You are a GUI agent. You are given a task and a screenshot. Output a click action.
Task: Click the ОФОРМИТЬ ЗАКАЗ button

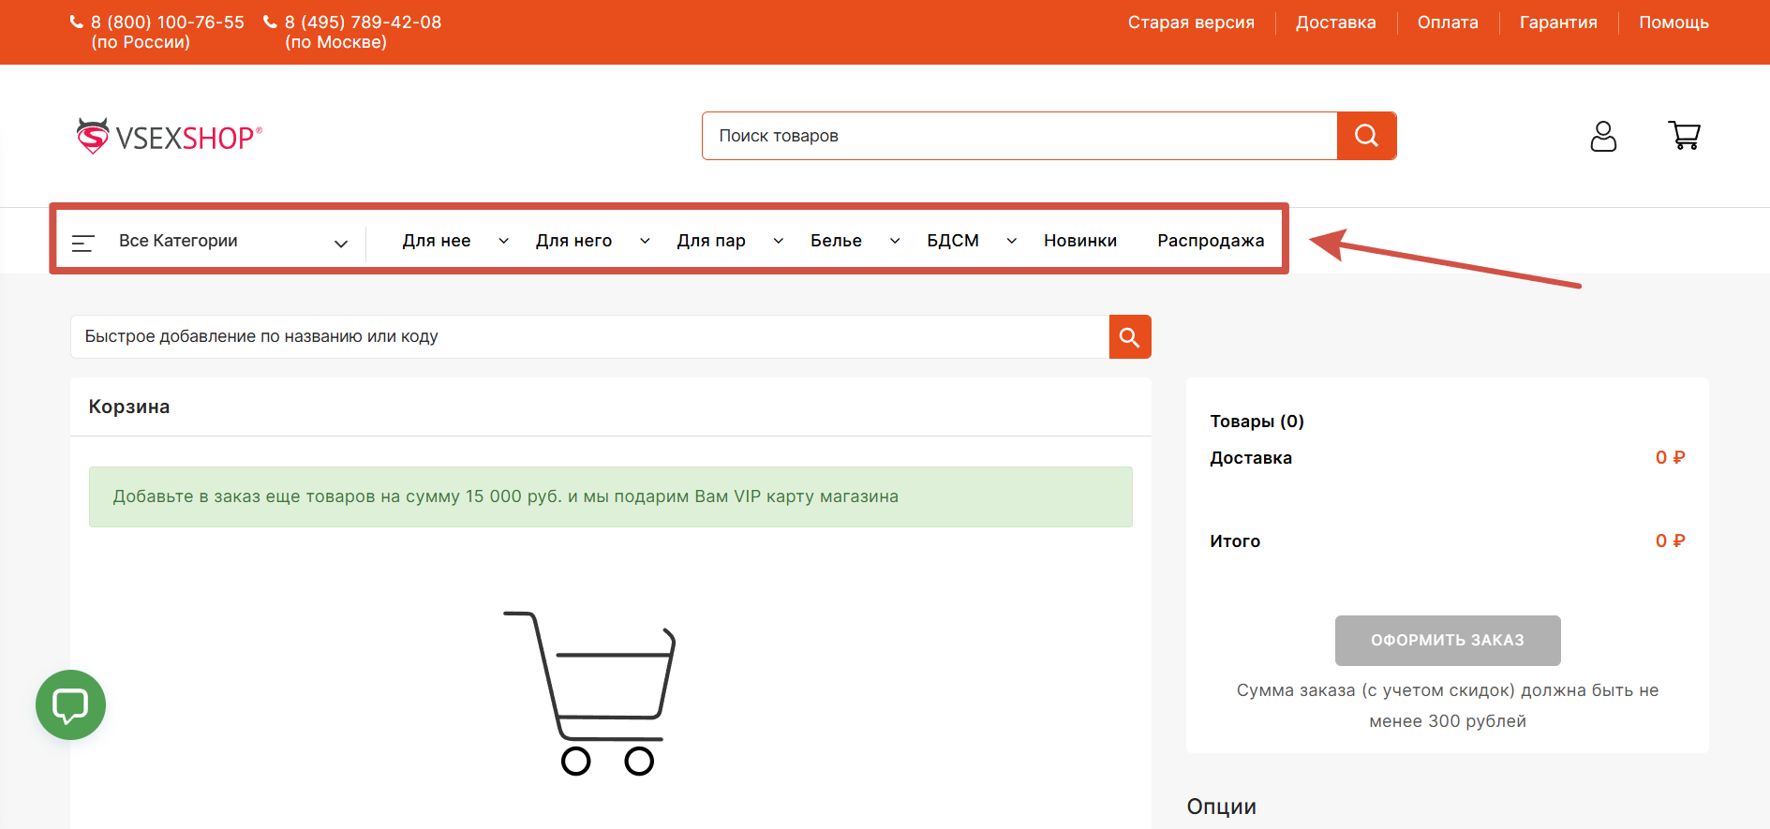tap(1448, 641)
